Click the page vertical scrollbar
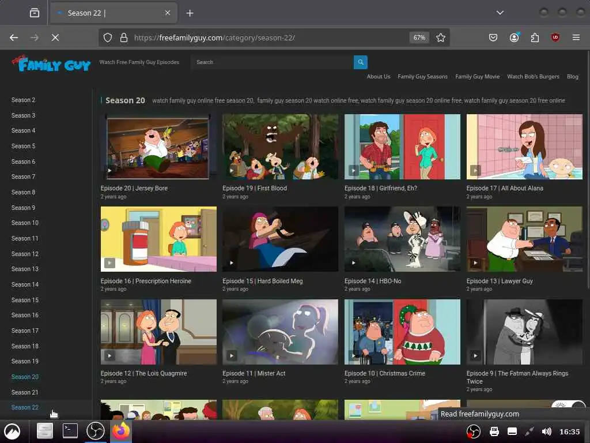 [588, 170]
